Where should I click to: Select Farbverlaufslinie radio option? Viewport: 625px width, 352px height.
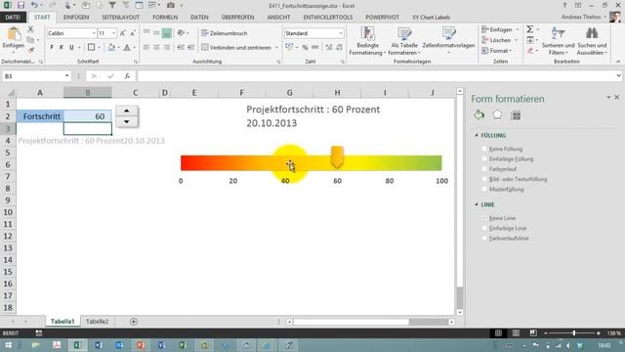click(x=484, y=238)
